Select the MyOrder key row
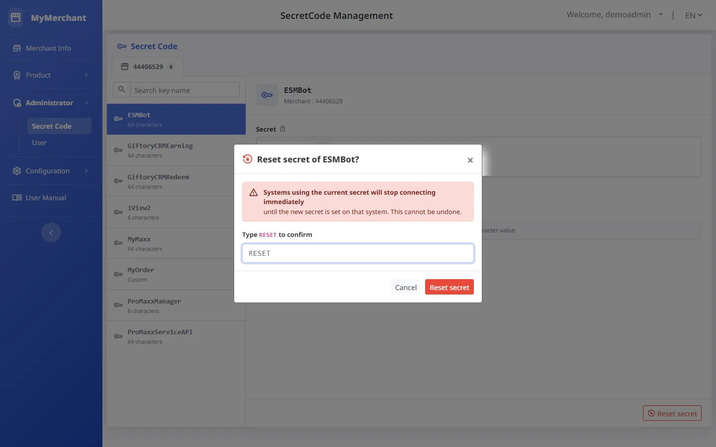716x447 pixels. (177, 274)
